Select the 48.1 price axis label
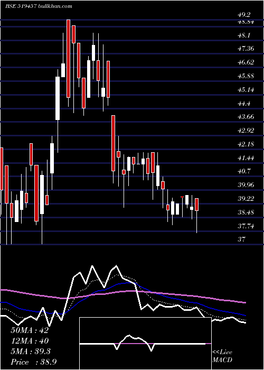 244,35
